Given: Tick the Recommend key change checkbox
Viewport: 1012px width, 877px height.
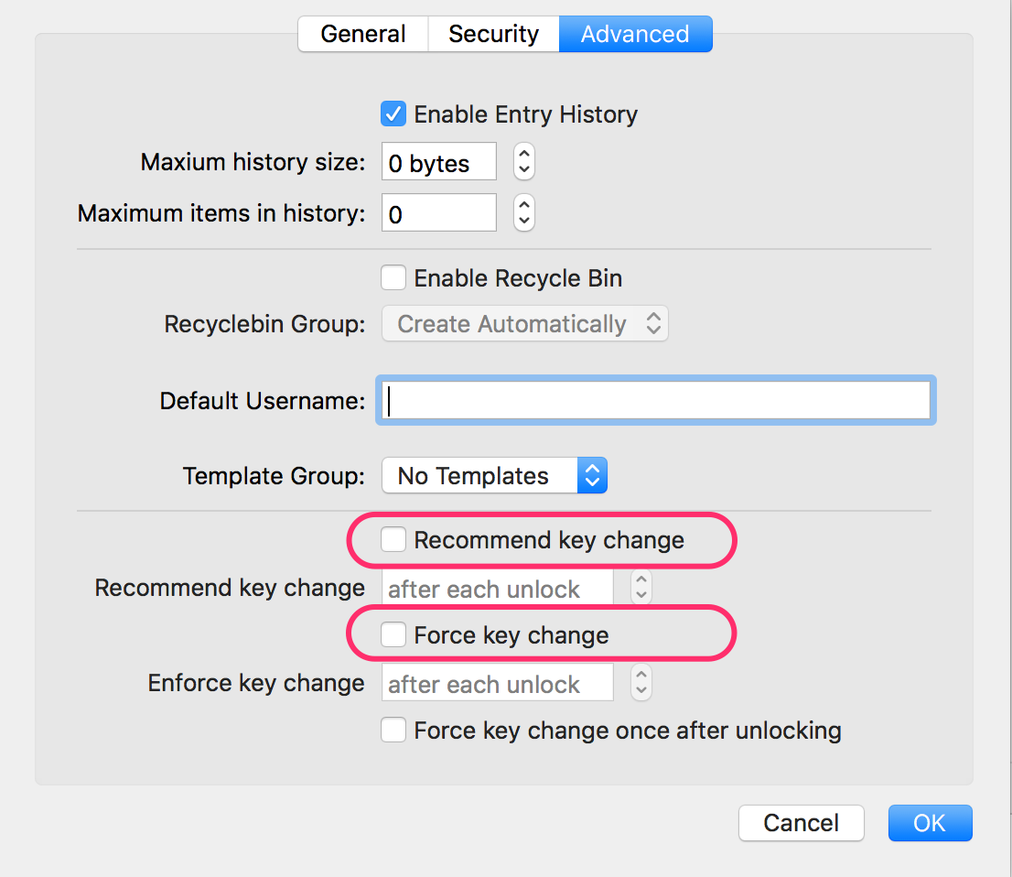Looking at the screenshot, I should (393, 539).
